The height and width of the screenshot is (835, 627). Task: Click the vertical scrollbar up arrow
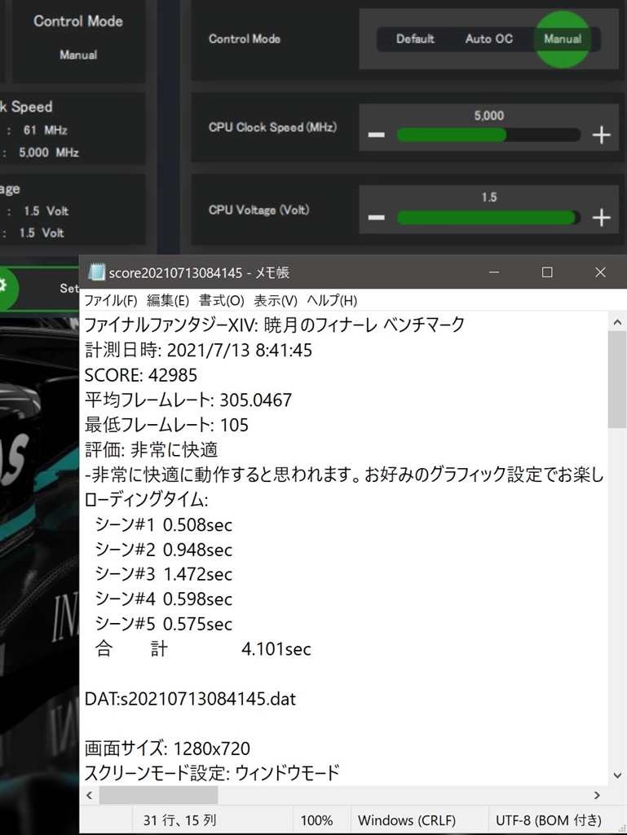click(617, 321)
